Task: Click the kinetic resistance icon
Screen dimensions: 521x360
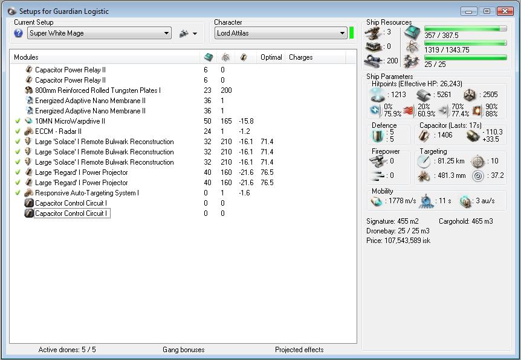Action: tap(444, 110)
